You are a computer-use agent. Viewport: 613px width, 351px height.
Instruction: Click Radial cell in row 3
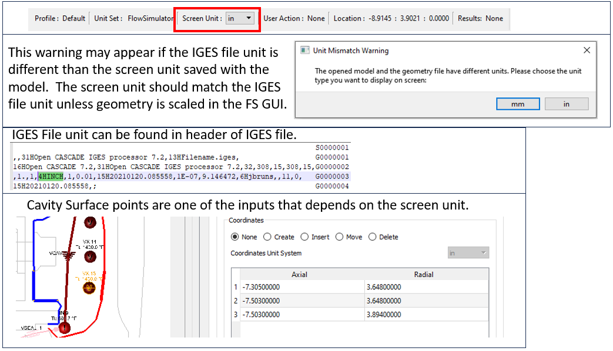(x=426, y=315)
